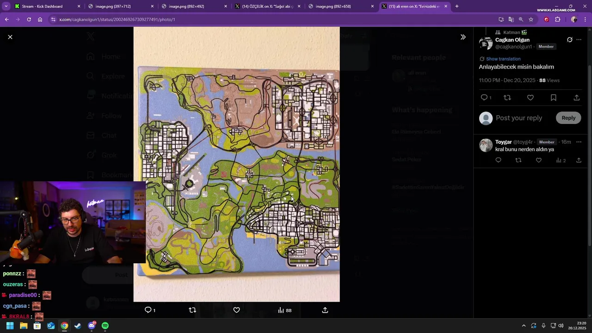Screen dimensions: 592x333
Task: Collapse the tweet sidebar with double-chevron icon
Action: point(463,37)
